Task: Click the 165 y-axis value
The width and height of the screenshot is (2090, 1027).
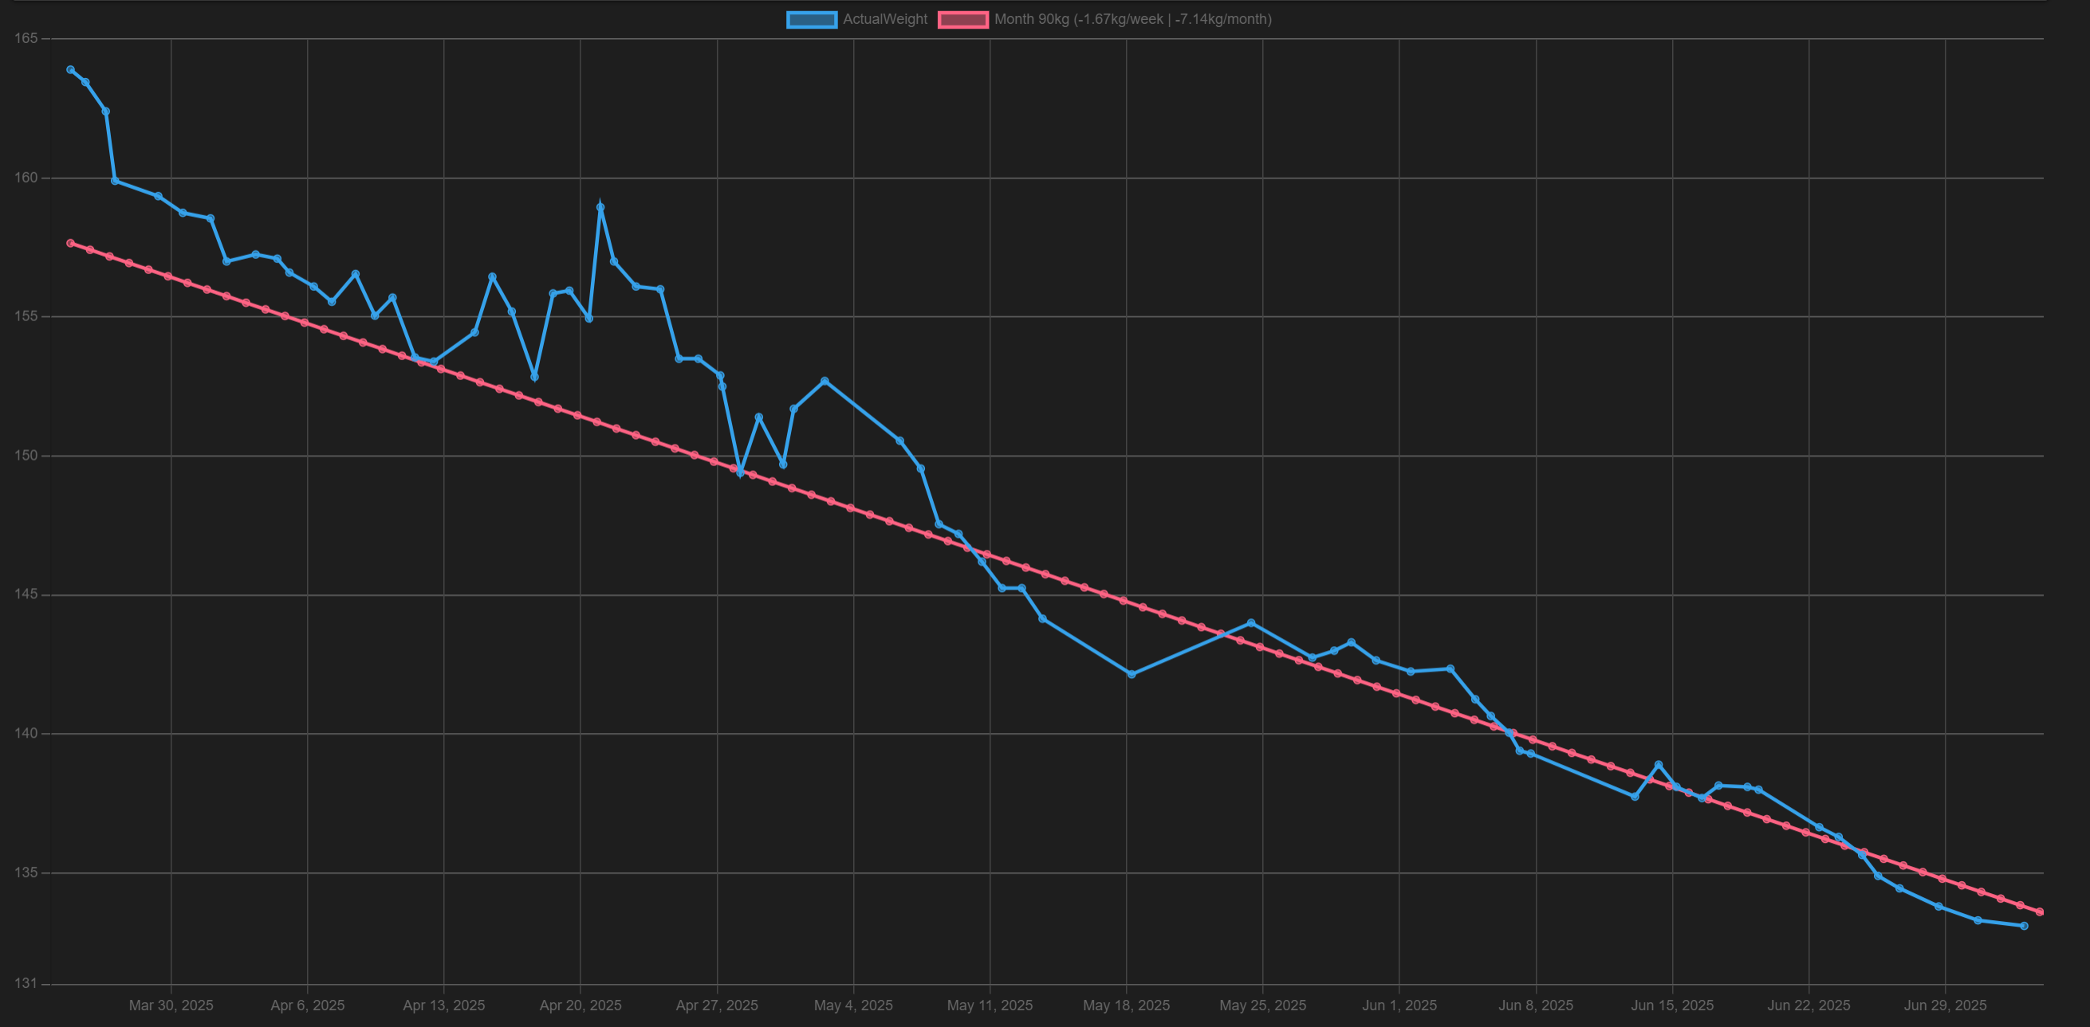Action: [x=26, y=38]
